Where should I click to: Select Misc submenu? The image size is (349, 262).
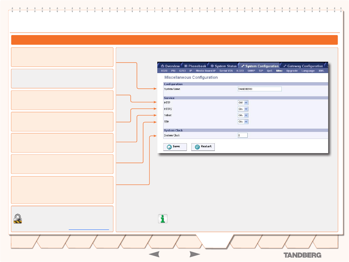point(279,71)
